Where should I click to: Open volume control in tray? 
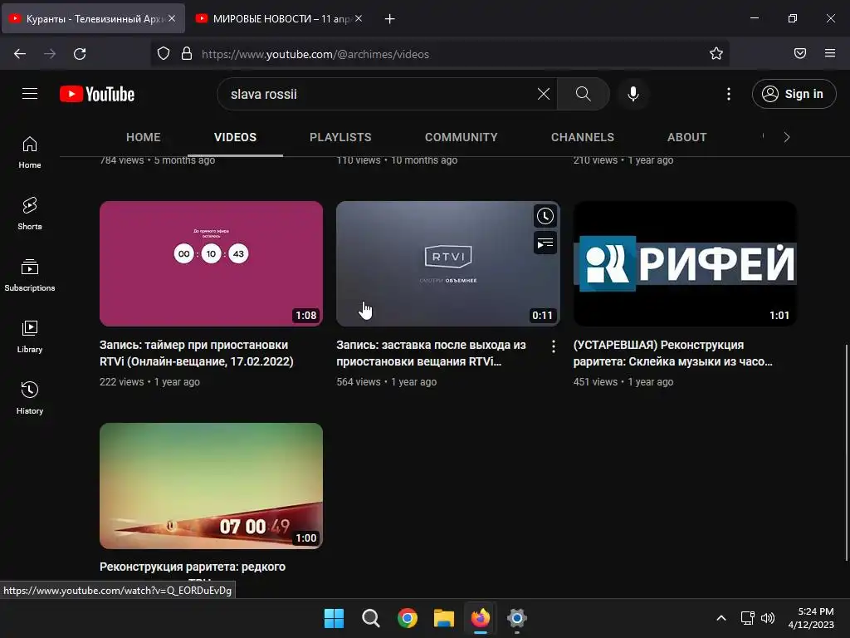768,618
